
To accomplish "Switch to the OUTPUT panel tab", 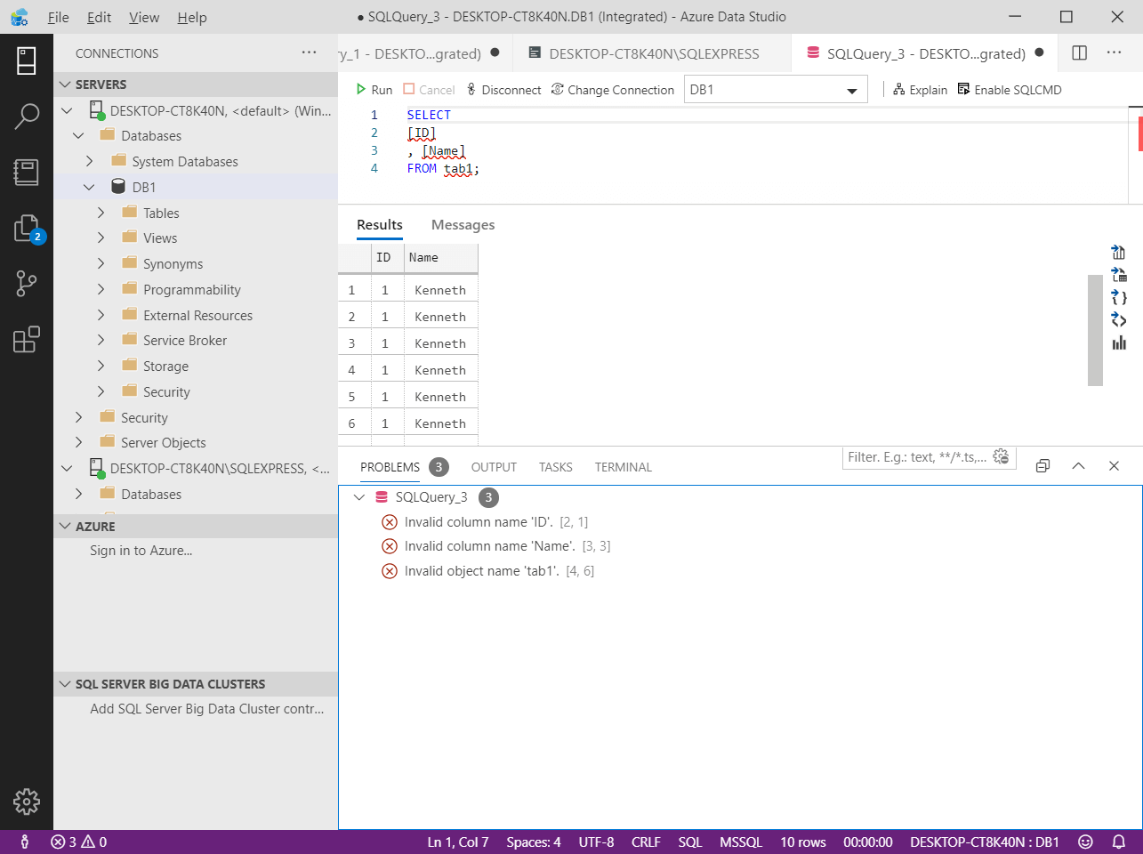I will click(494, 467).
